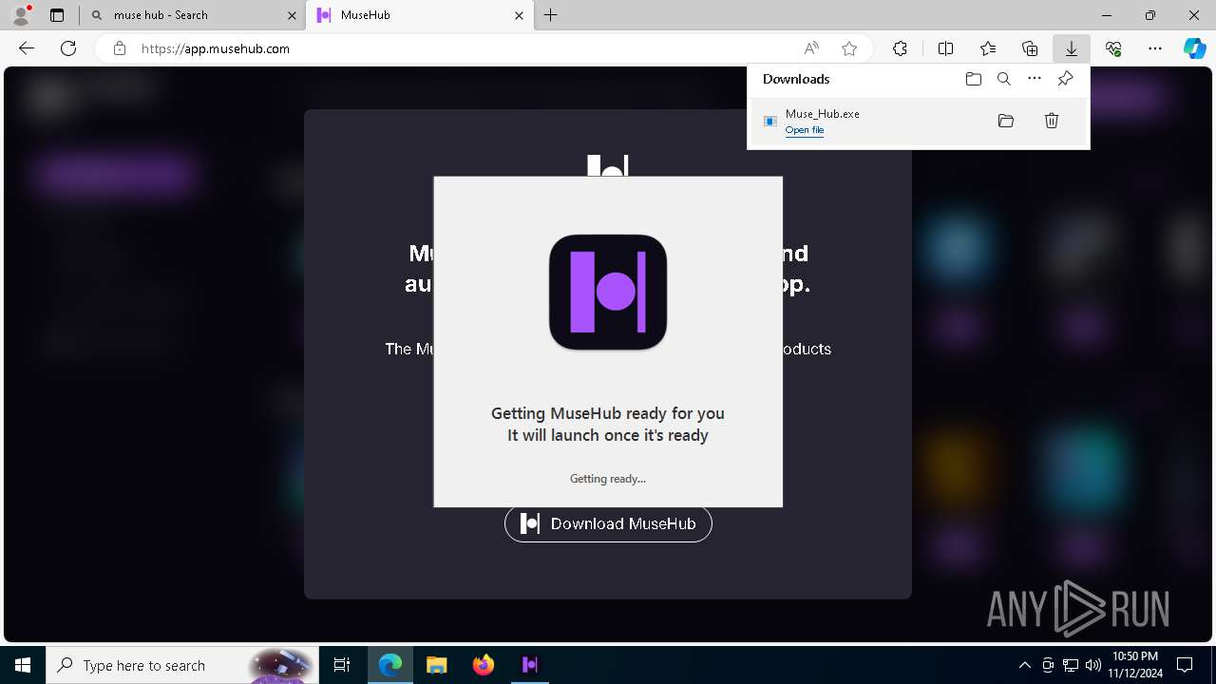The width and height of the screenshot is (1216, 684).
Task: Open more options in Downloads panel
Action: tap(1035, 79)
